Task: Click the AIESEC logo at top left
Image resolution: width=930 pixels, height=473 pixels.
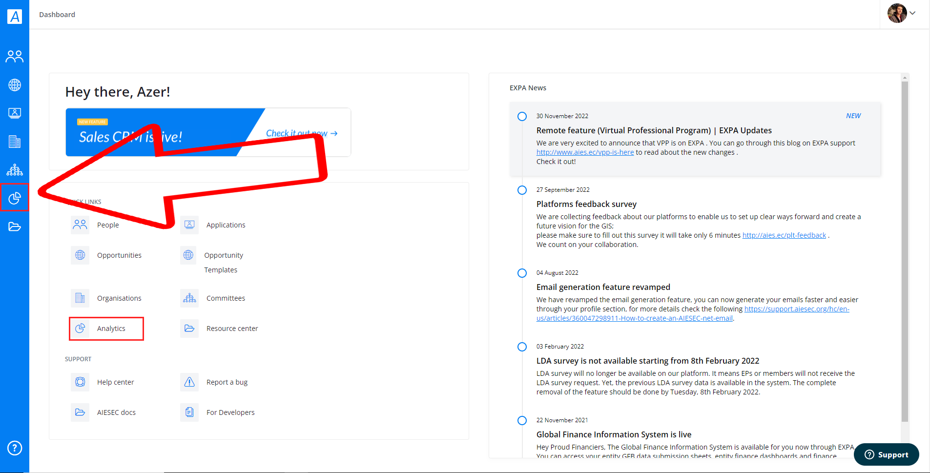Action: [15, 17]
